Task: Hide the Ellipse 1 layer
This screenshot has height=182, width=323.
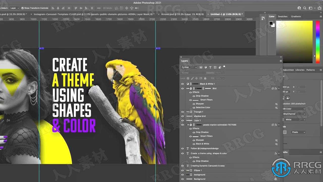Action: pyautogui.click(x=182, y=170)
